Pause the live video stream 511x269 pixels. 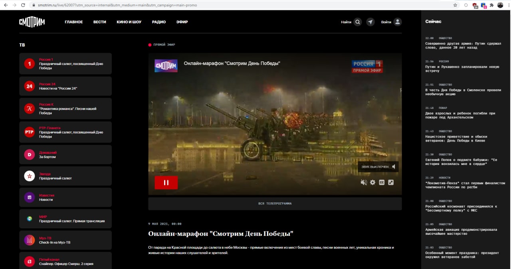(166, 183)
